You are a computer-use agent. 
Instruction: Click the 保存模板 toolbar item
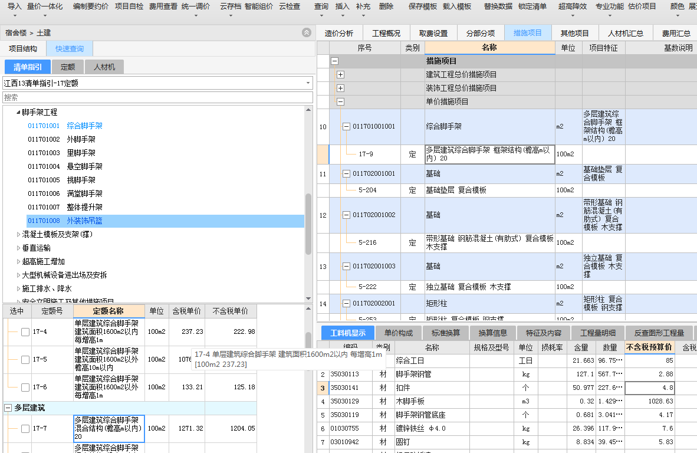tap(423, 6)
